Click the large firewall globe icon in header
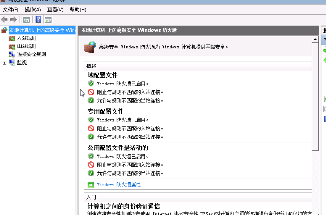Image resolution: width=326 pixels, height=215 pixels. pos(90,47)
